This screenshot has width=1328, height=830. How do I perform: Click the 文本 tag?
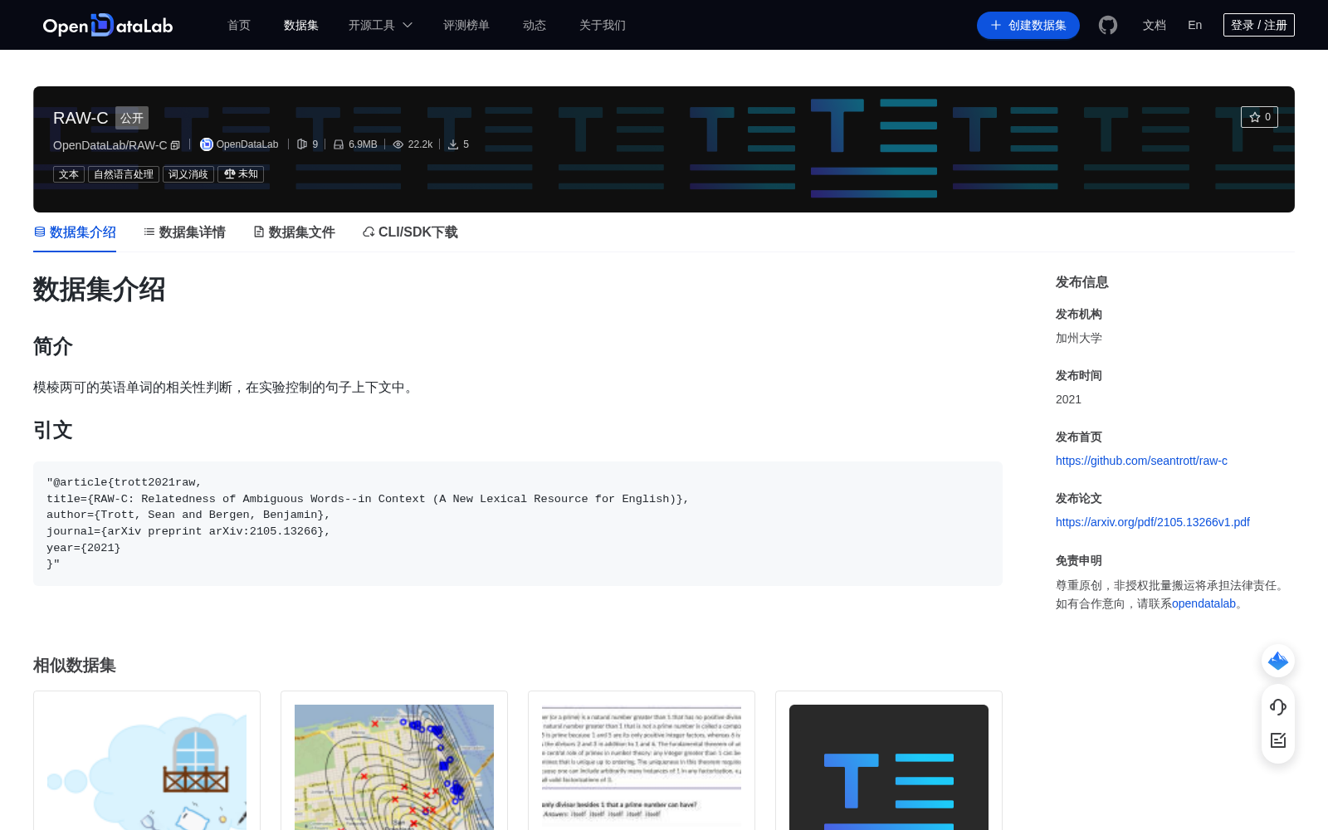click(69, 174)
